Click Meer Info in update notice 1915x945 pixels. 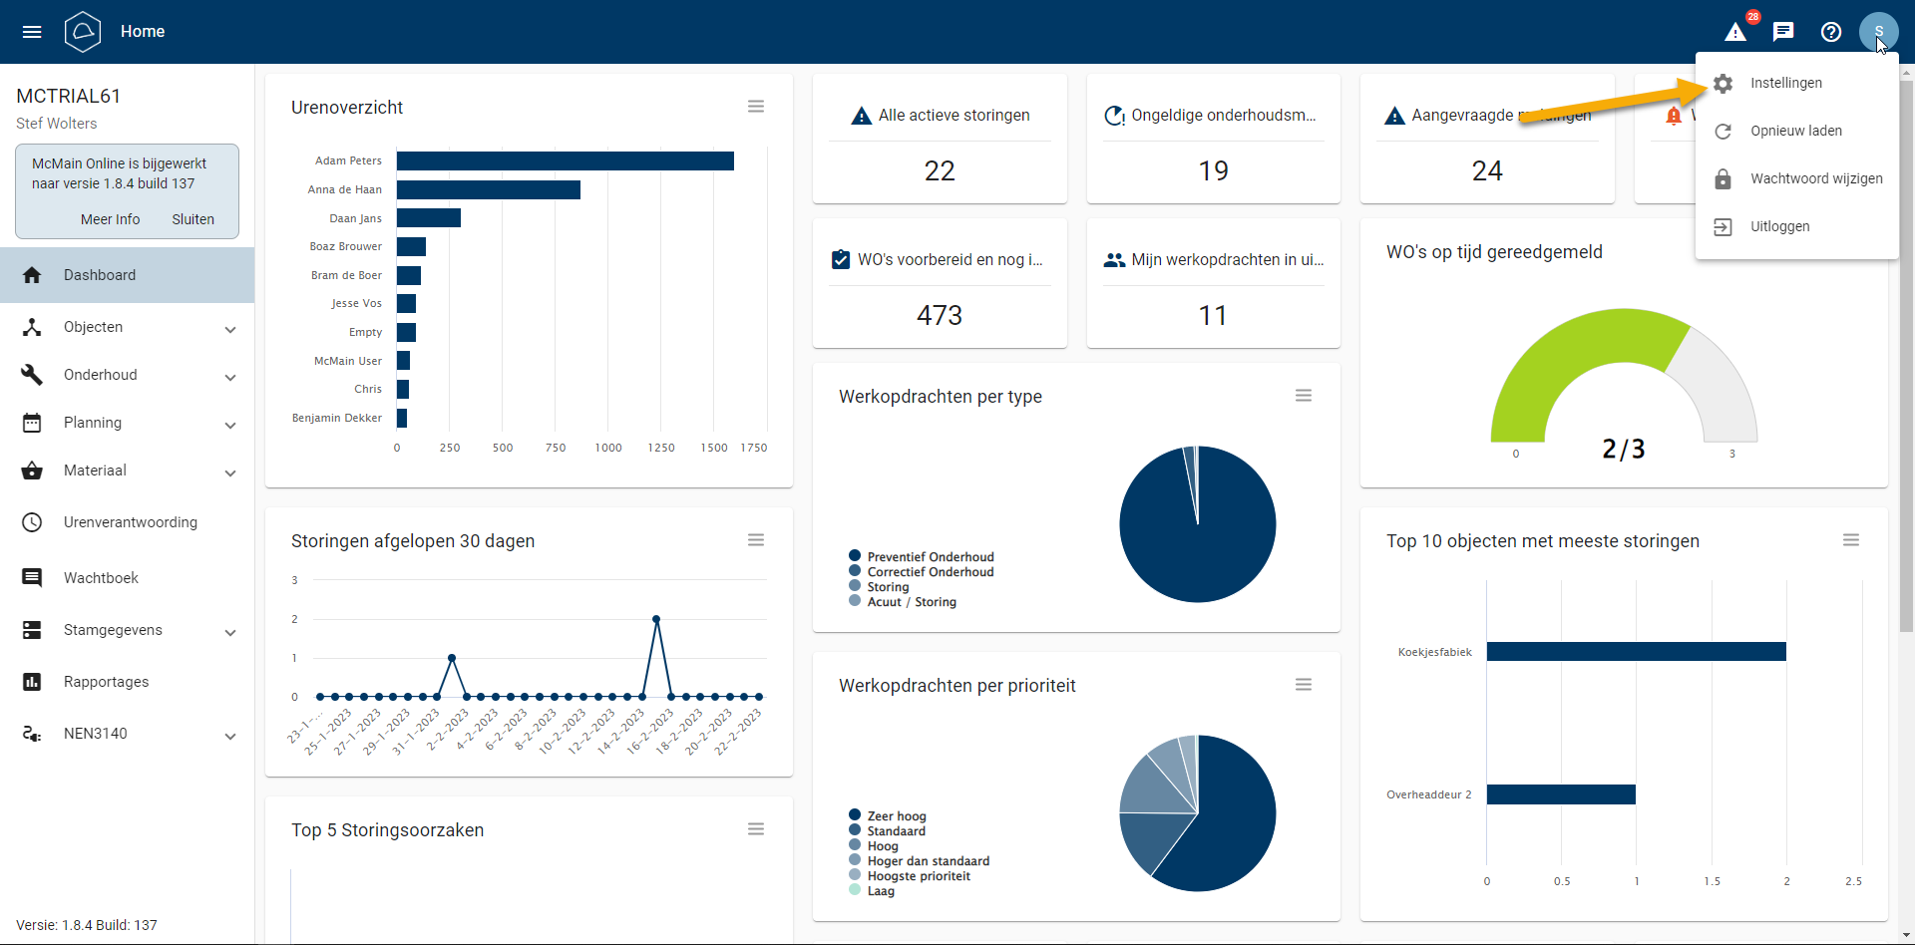tap(110, 219)
